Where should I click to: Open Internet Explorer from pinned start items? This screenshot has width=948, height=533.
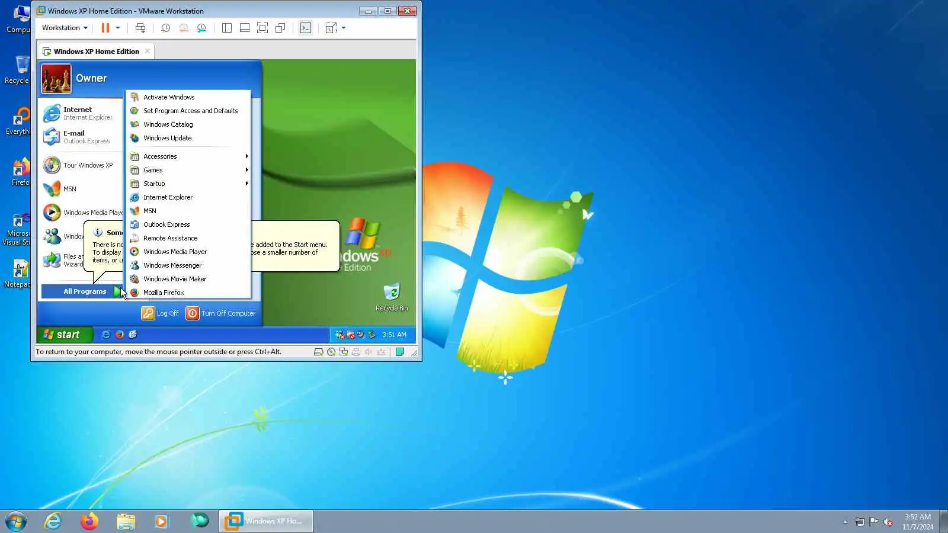tap(81, 113)
